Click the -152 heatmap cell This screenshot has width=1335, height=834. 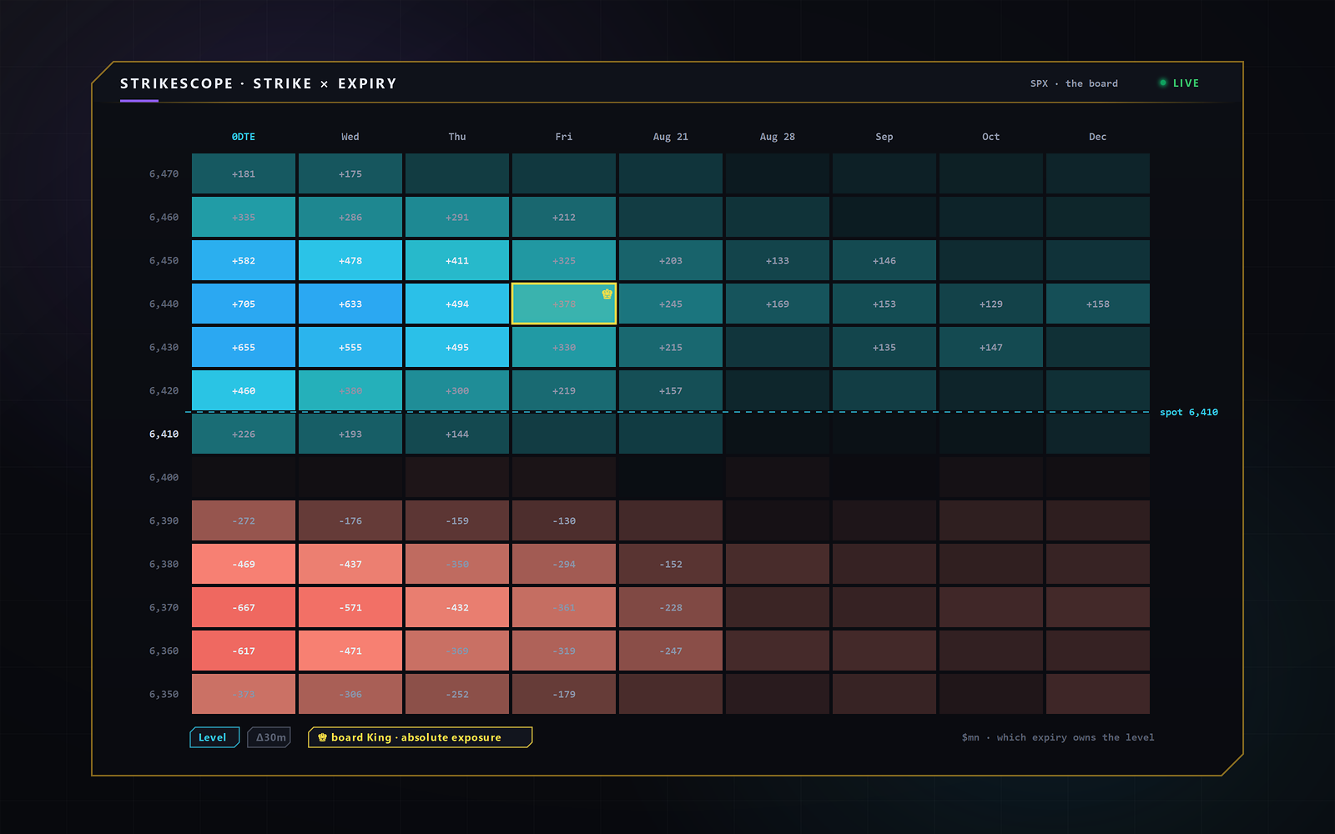671,564
